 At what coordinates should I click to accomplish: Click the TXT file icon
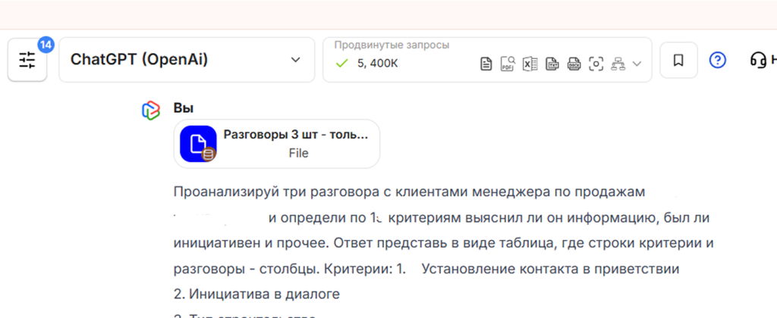(552, 64)
